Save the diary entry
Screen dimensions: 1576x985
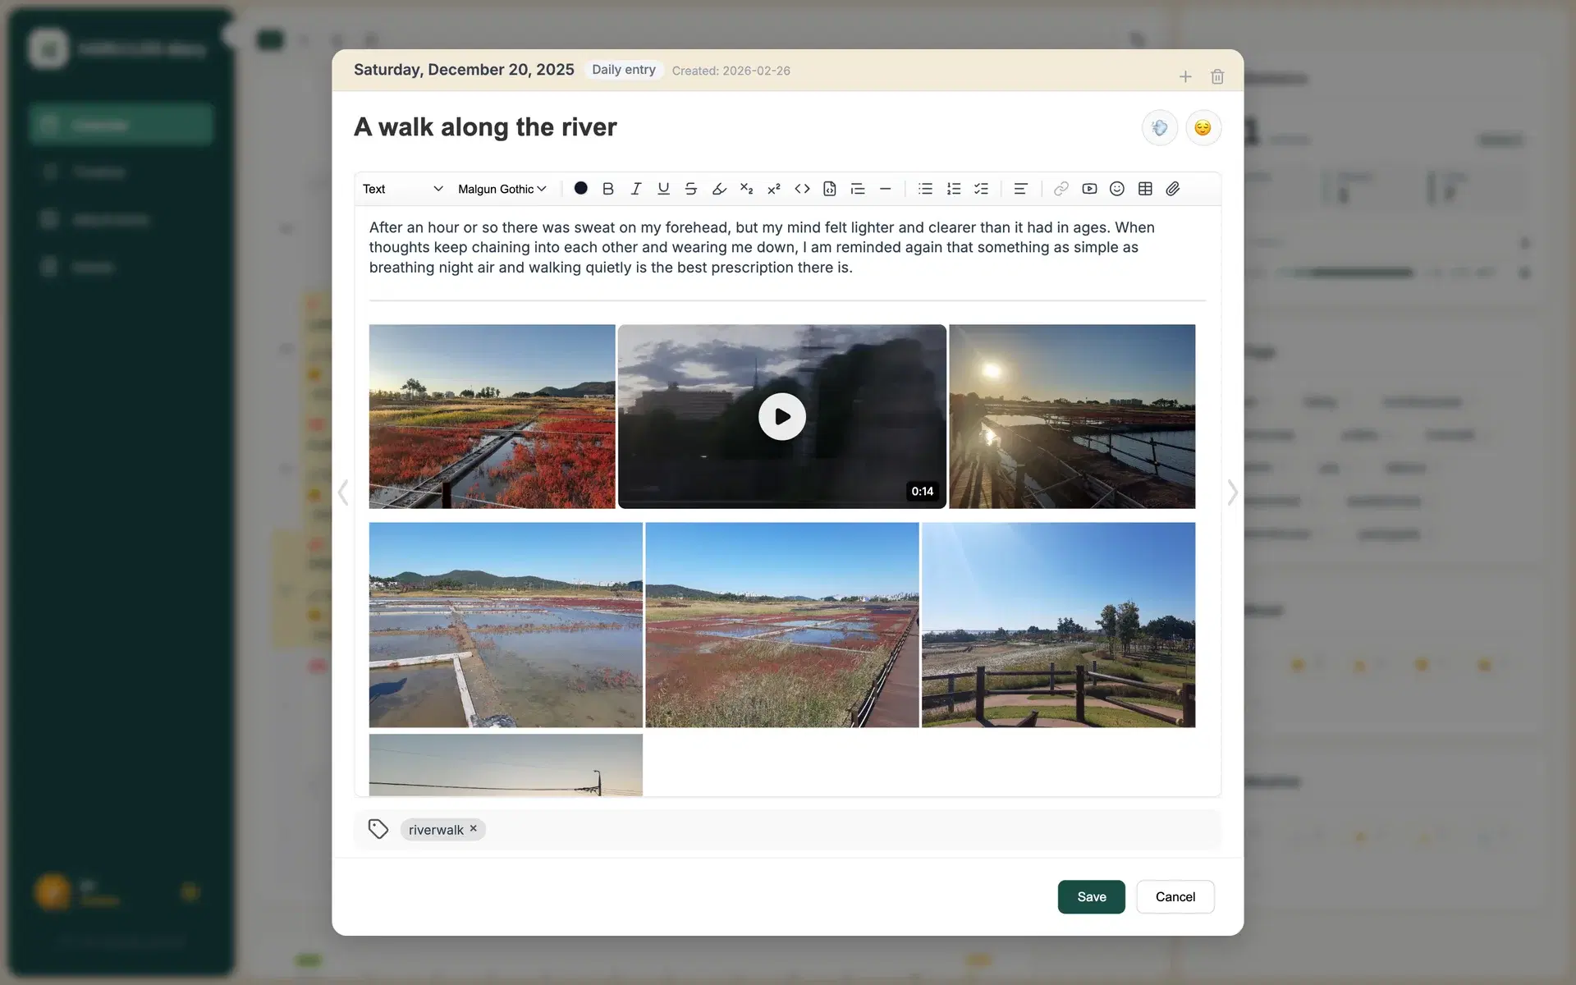(x=1091, y=896)
